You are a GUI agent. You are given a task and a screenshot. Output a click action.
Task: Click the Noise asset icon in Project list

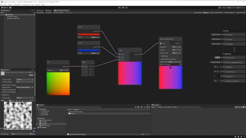point(70,113)
